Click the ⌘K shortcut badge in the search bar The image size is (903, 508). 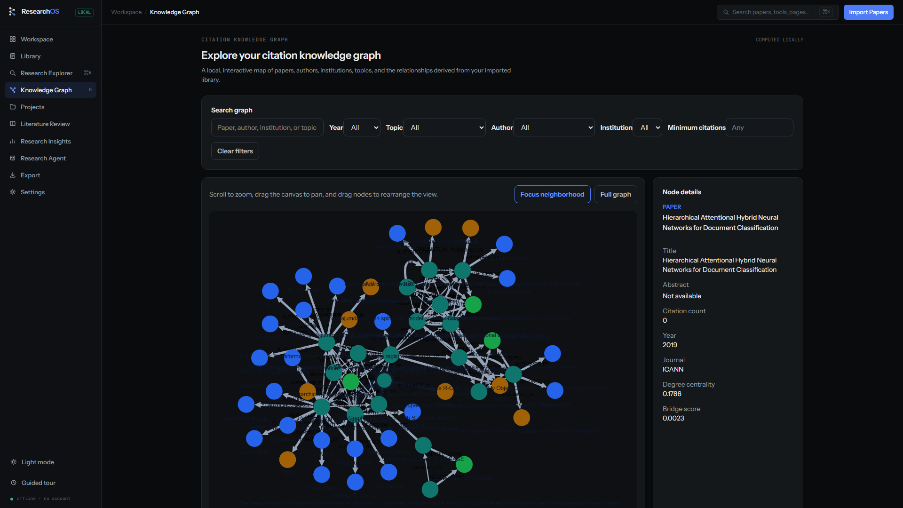[826, 12]
